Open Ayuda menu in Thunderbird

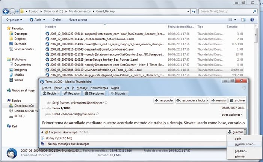click(x=115, y=88)
